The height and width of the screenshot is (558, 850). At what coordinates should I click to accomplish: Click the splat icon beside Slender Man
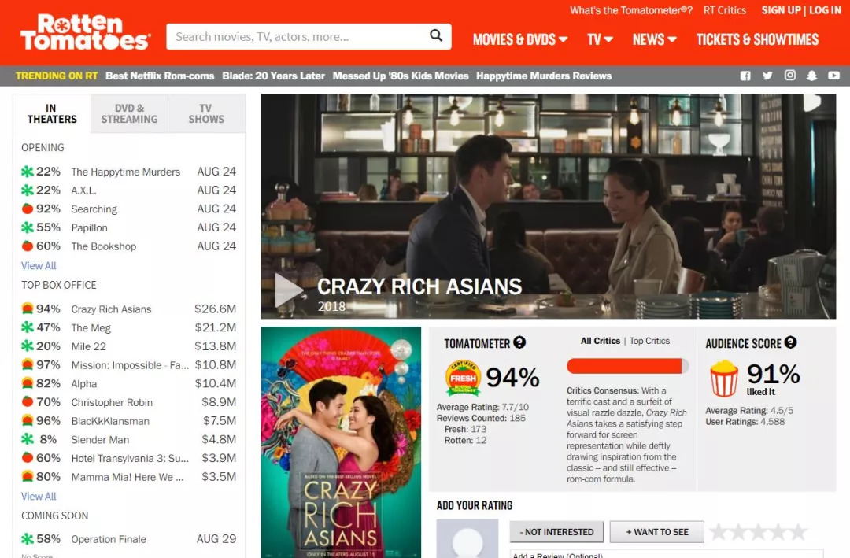click(27, 439)
